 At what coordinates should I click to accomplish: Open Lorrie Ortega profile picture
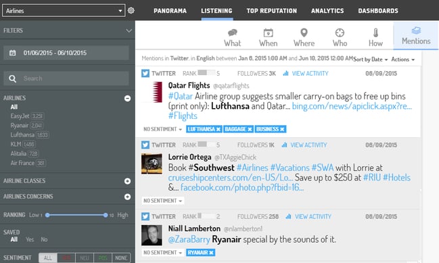[x=152, y=164]
